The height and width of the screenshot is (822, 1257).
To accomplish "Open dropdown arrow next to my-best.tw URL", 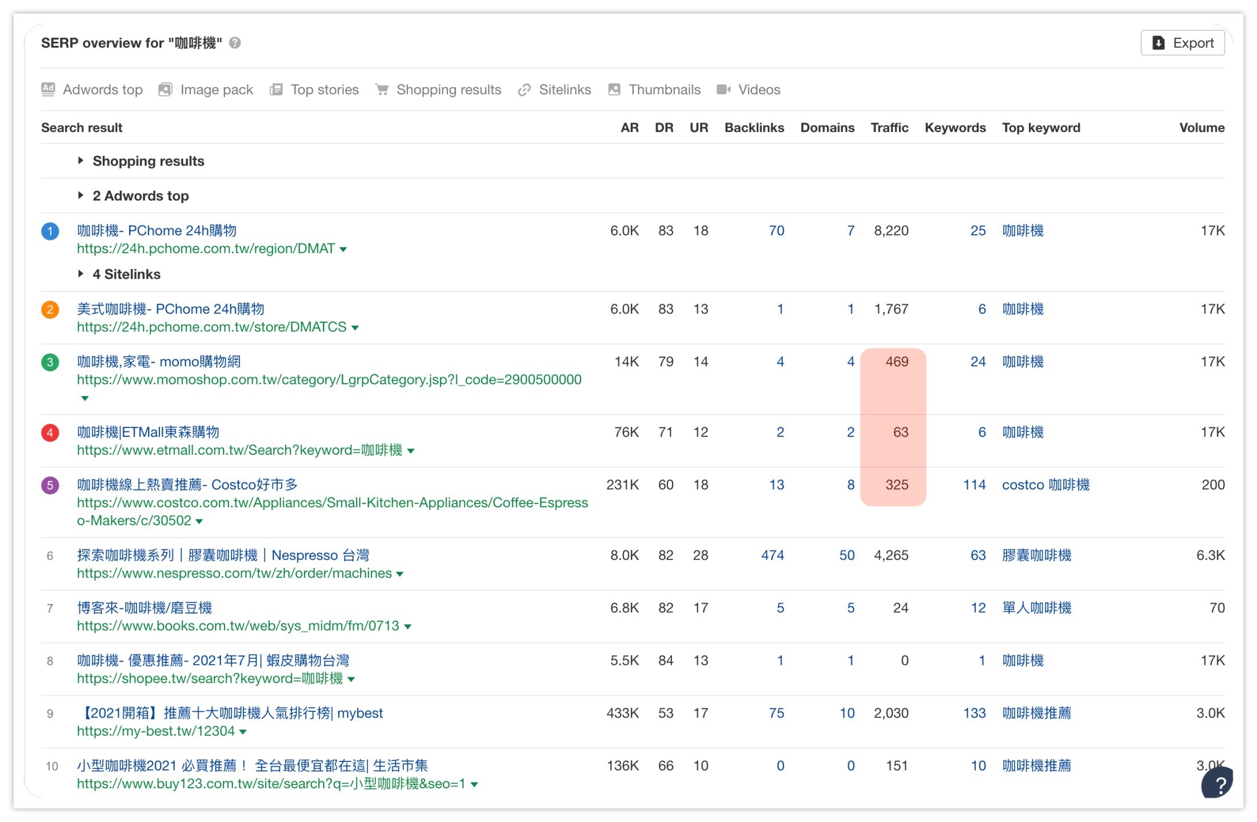I will pos(243,732).
